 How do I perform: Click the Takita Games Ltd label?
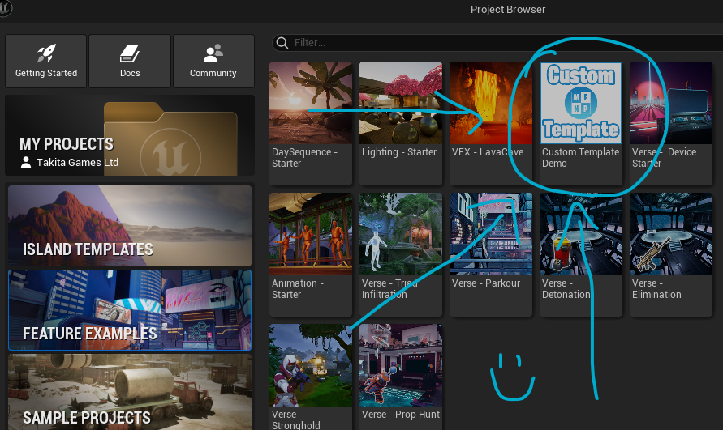tap(77, 163)
